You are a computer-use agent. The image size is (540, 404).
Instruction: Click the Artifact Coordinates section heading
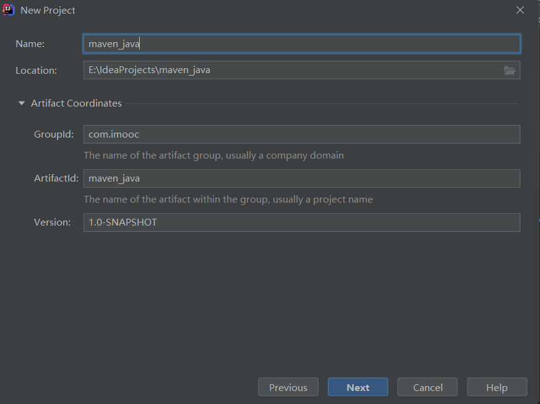[x=76, y=103]
